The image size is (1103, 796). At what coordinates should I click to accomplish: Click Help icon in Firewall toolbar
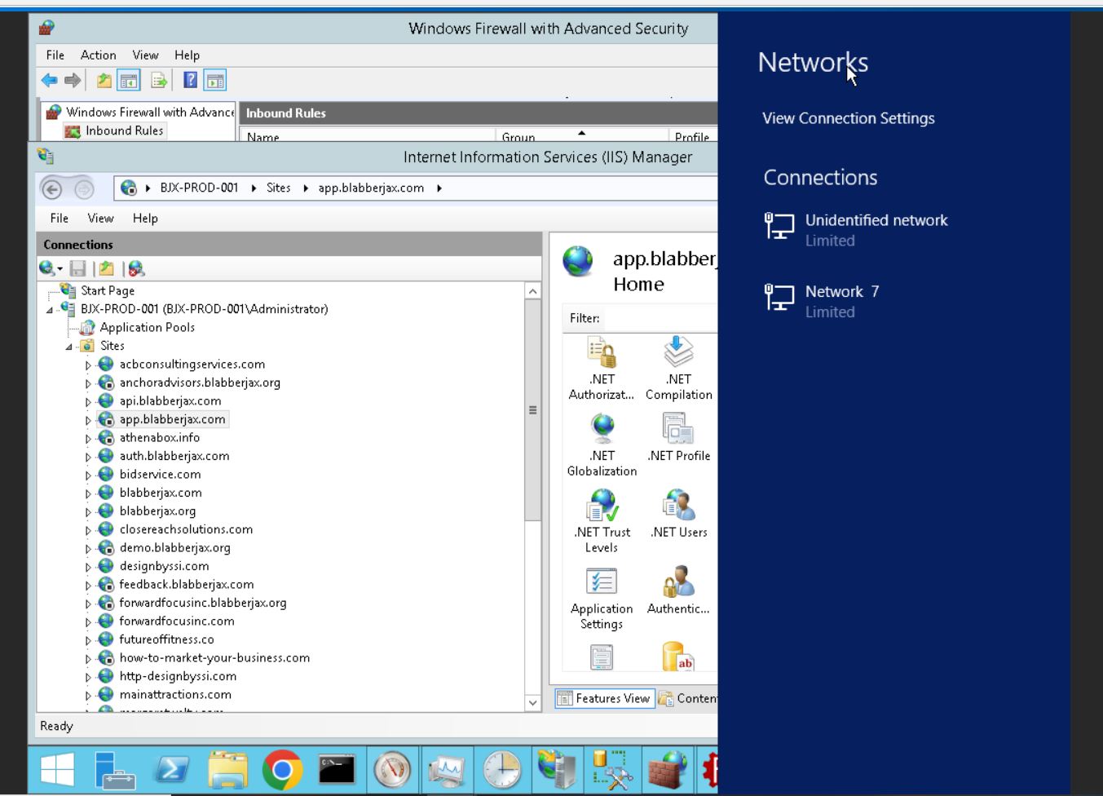click(190, 80)
